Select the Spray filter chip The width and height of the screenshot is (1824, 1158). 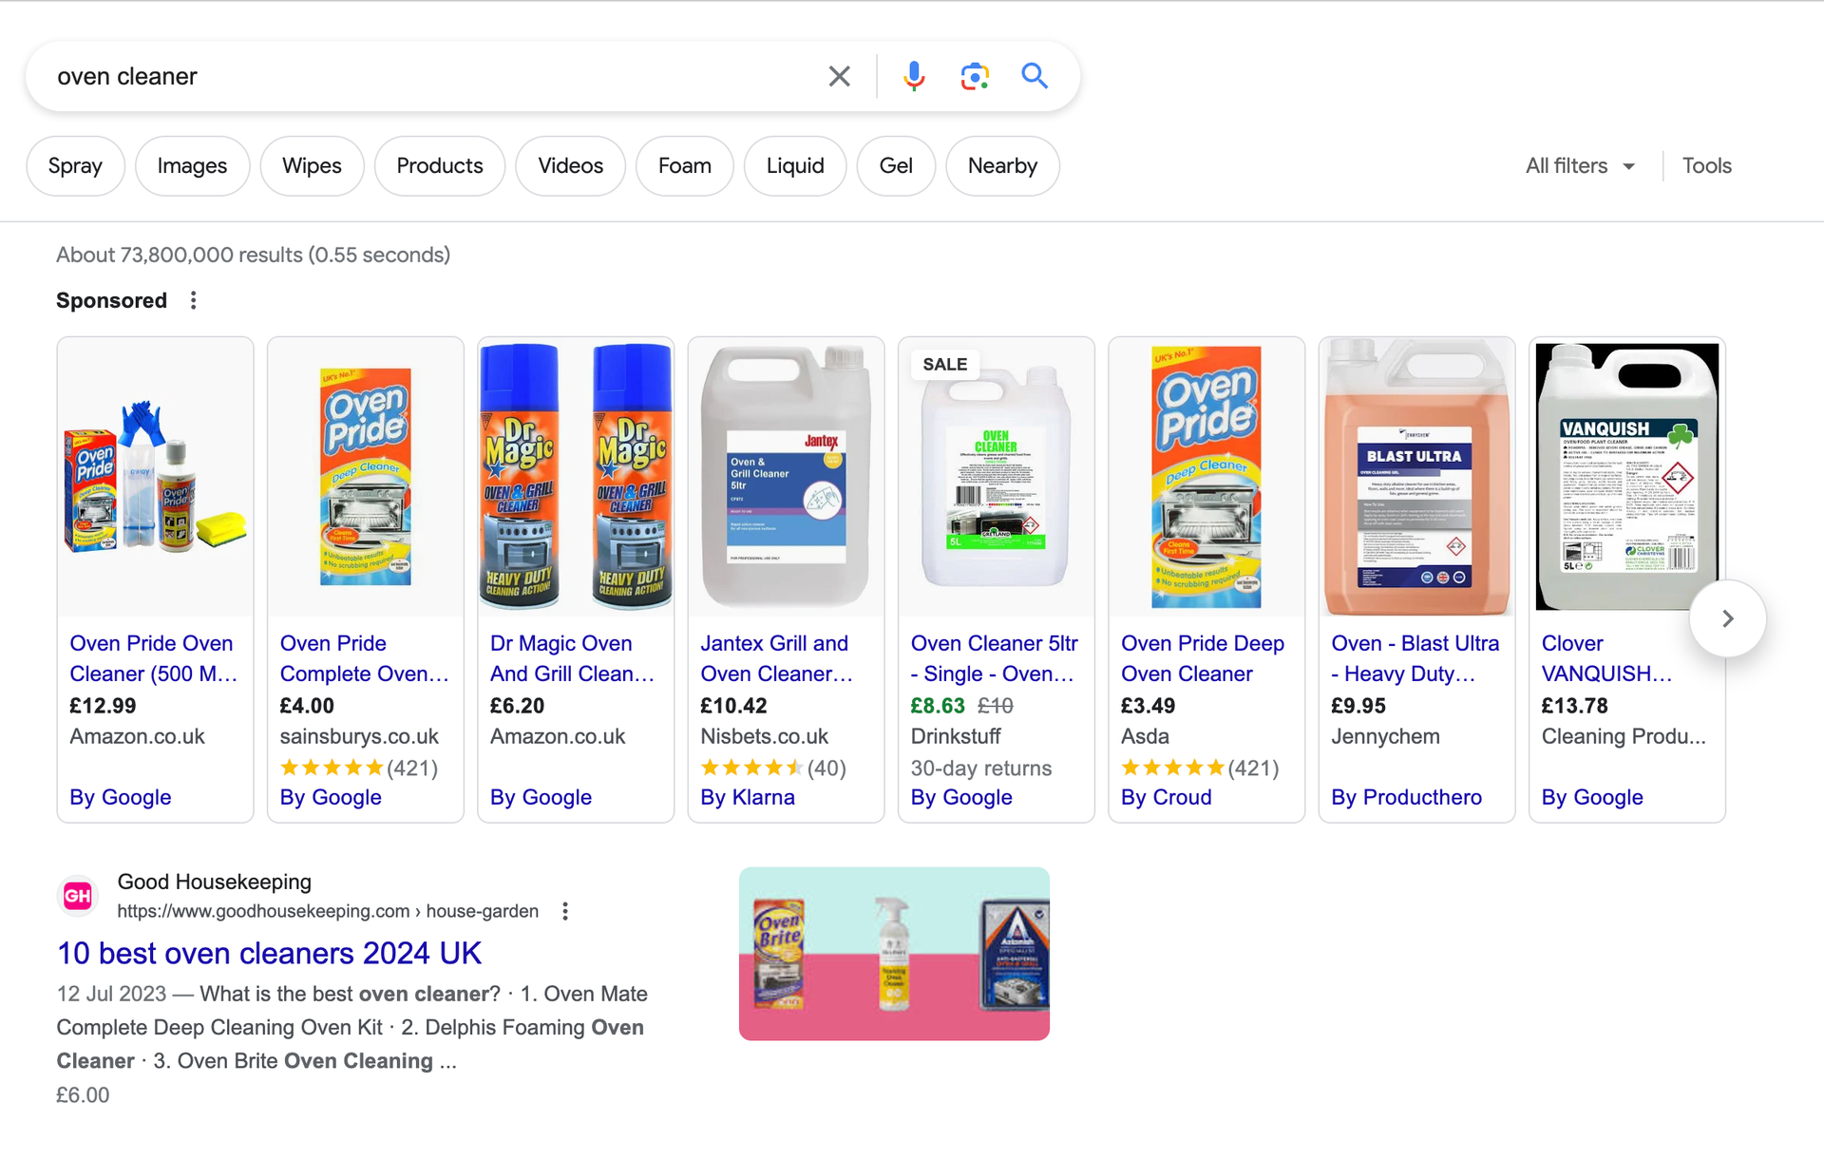(75, 166)
